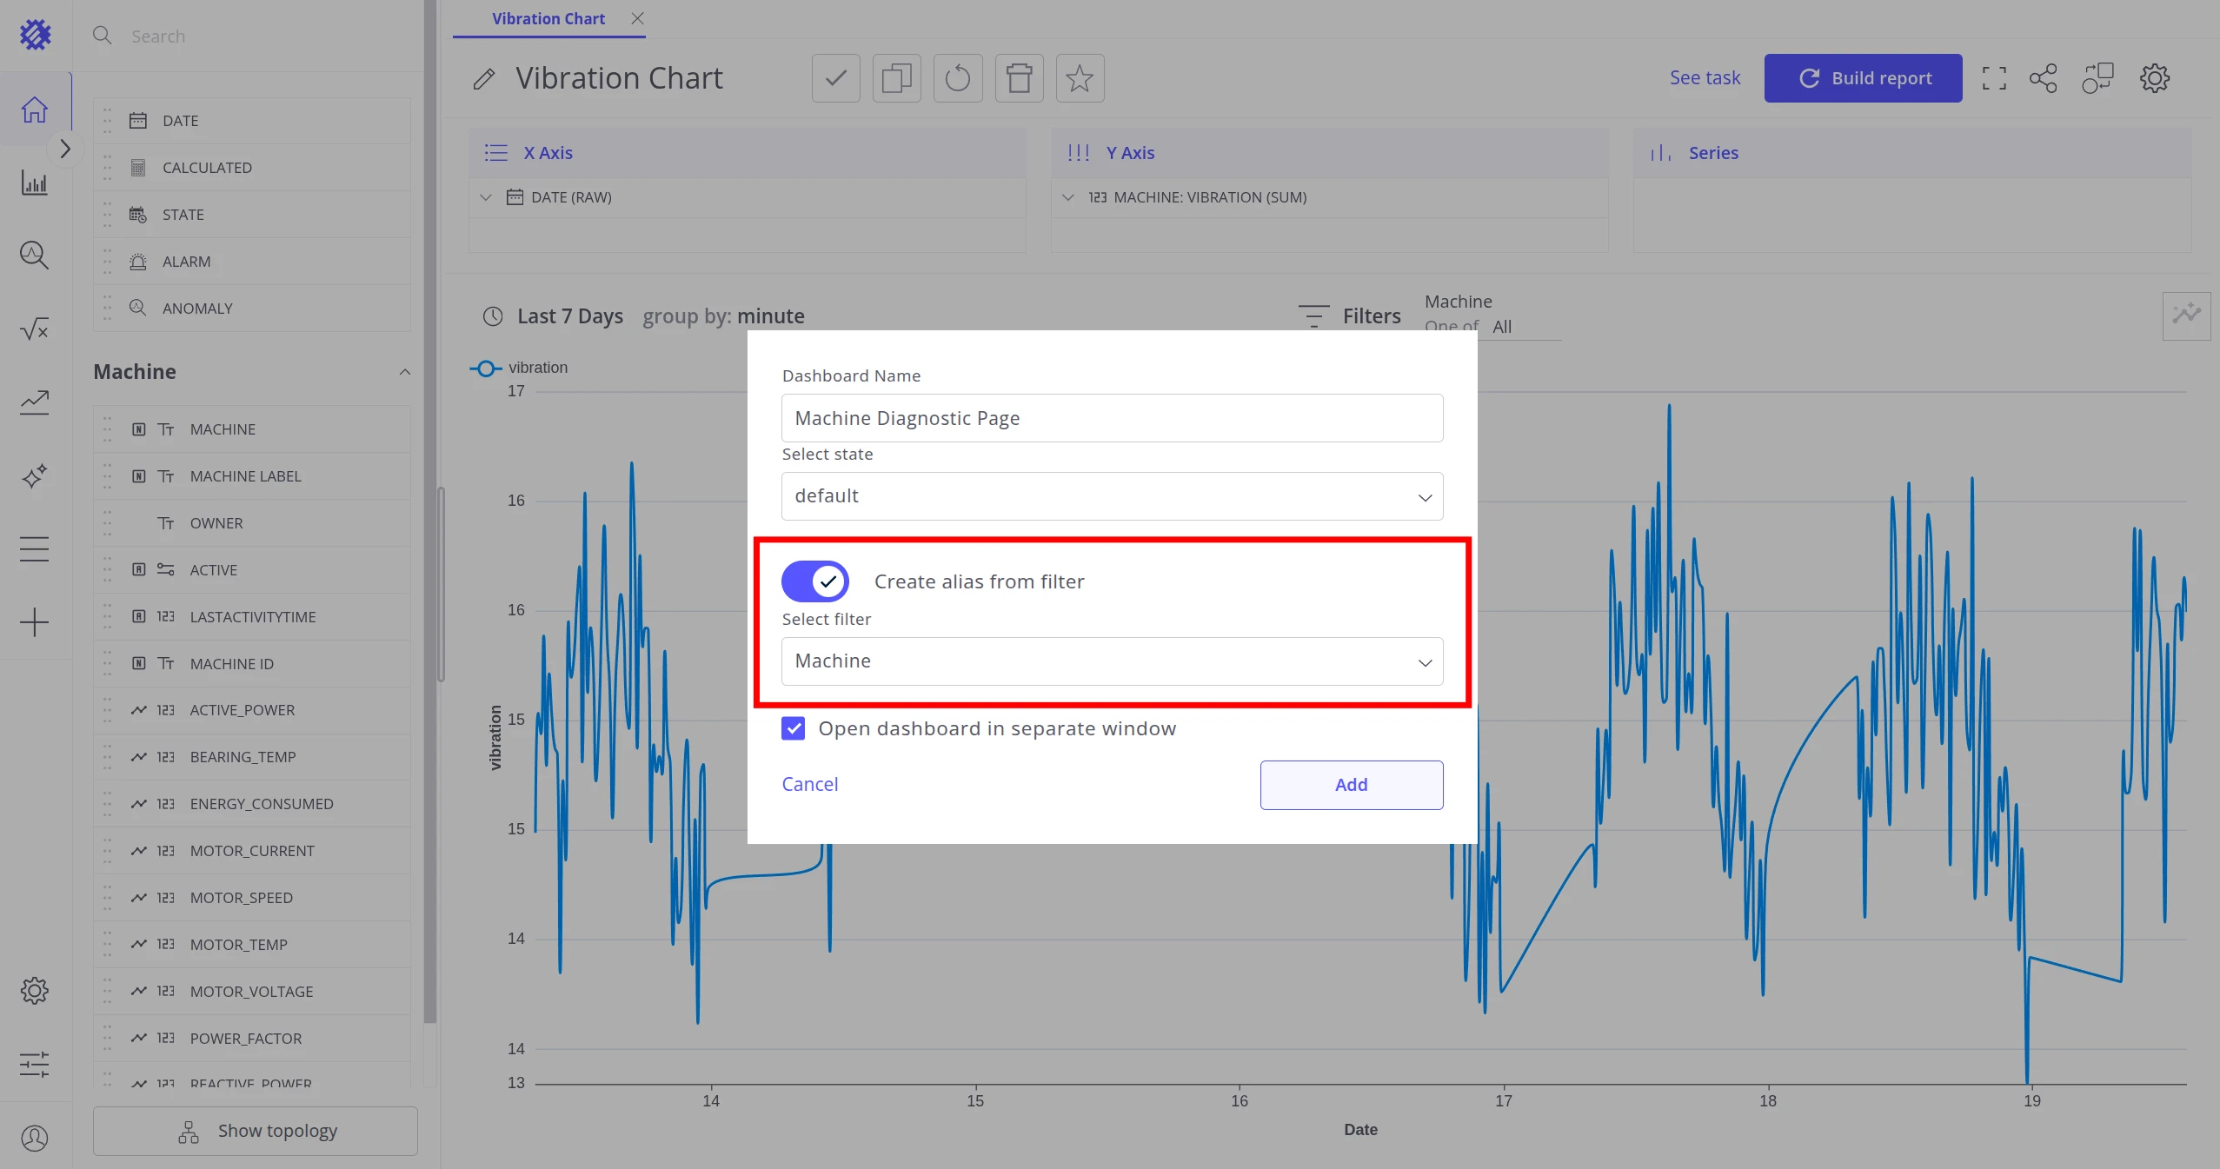This screenshot has height=1169, width=2220.
Task: Select the ALARM field item
Action: (252, 262)
